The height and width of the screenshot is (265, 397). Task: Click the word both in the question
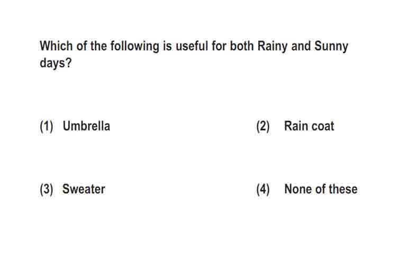point(241,46)
